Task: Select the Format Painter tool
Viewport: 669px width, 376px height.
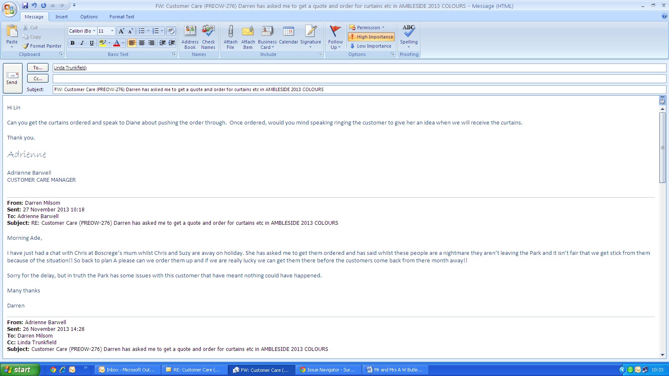Action: (42, 46)
